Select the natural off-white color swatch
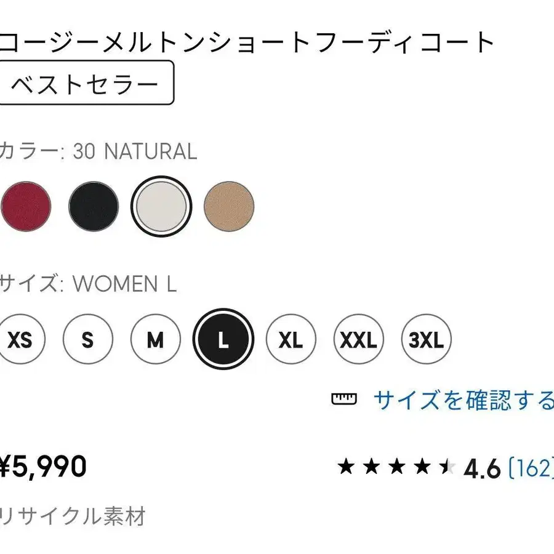Screen dimensions: 554x554 click(x=161, y=206)
